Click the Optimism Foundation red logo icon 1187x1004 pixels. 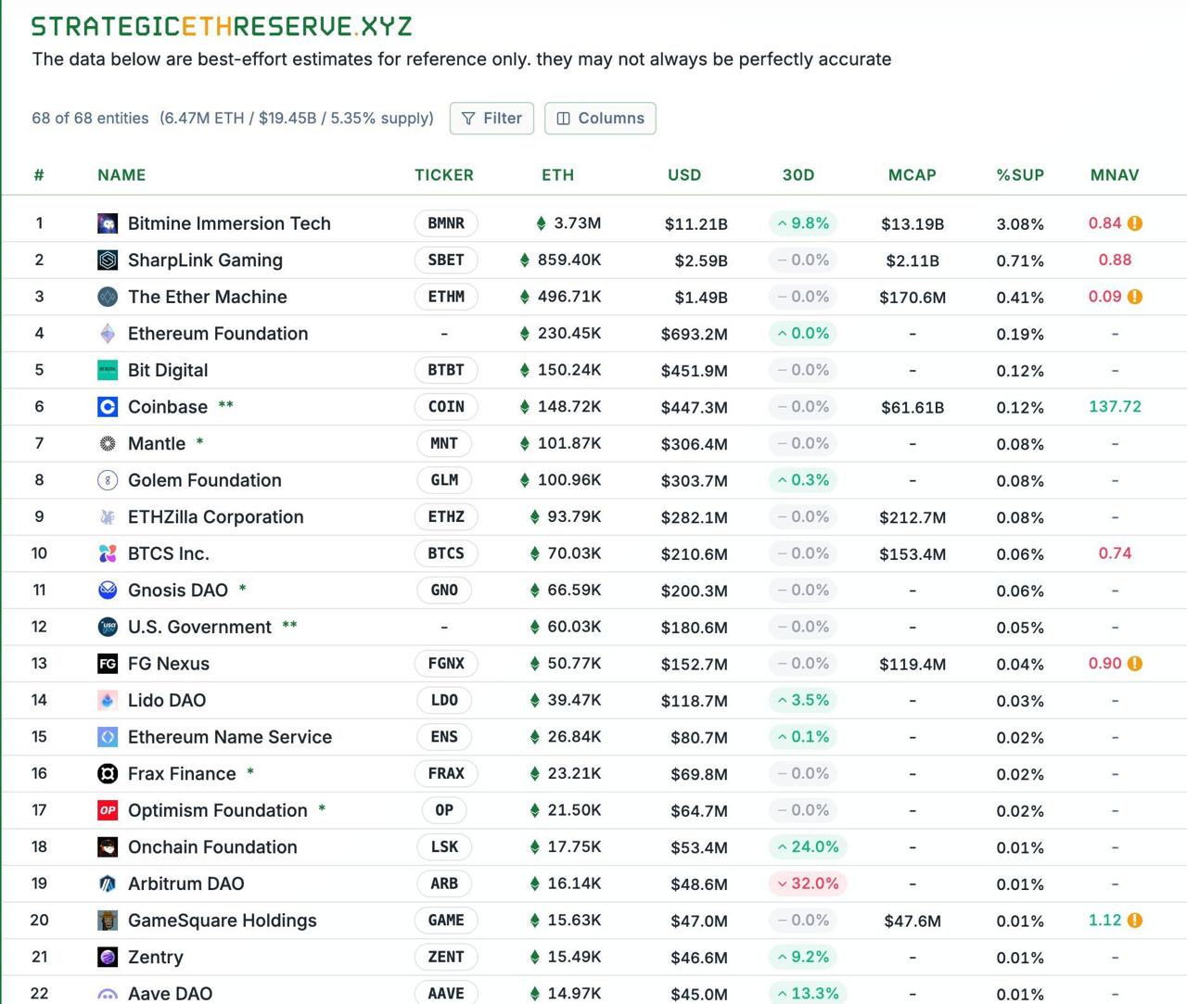coord(108,810)
